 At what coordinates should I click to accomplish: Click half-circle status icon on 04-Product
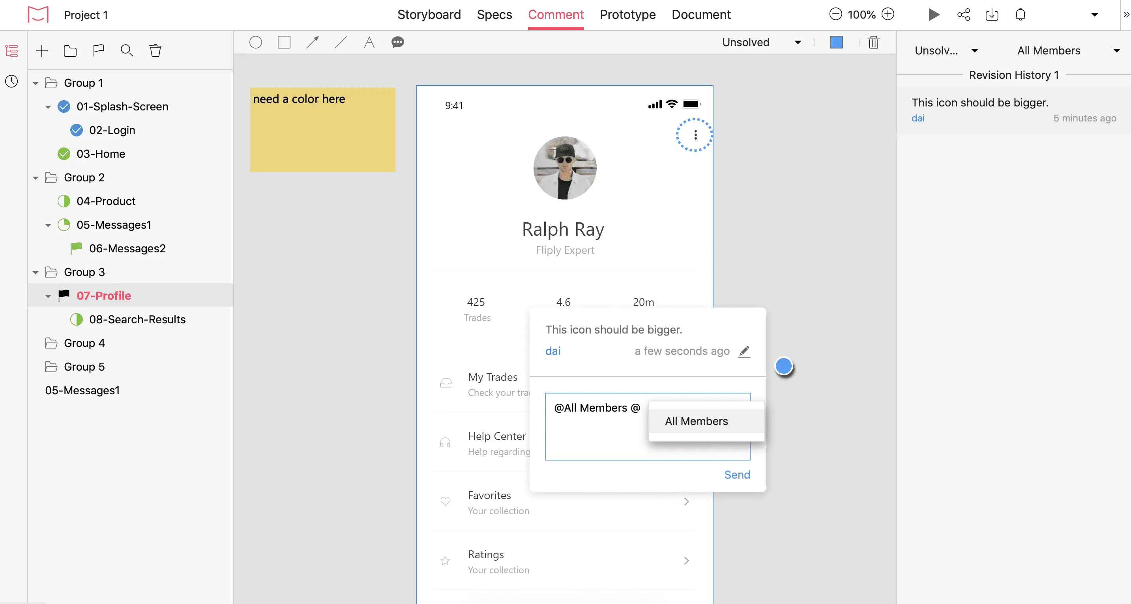point(64,201)
